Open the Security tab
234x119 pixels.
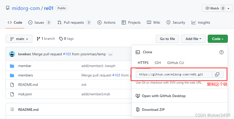[x=176, y=22]
